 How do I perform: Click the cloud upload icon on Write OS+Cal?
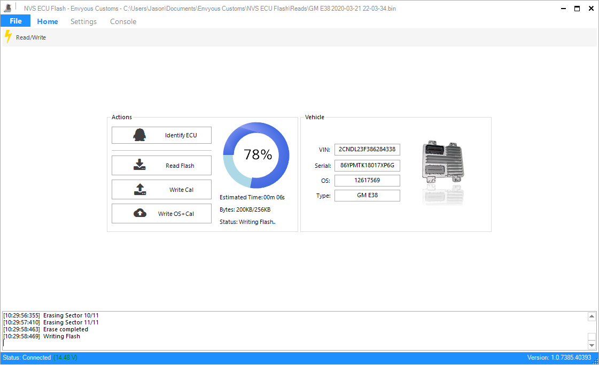point(140,213)
